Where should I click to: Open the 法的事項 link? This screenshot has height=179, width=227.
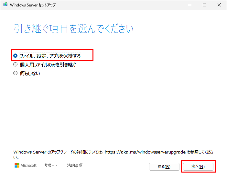(75, 165)
